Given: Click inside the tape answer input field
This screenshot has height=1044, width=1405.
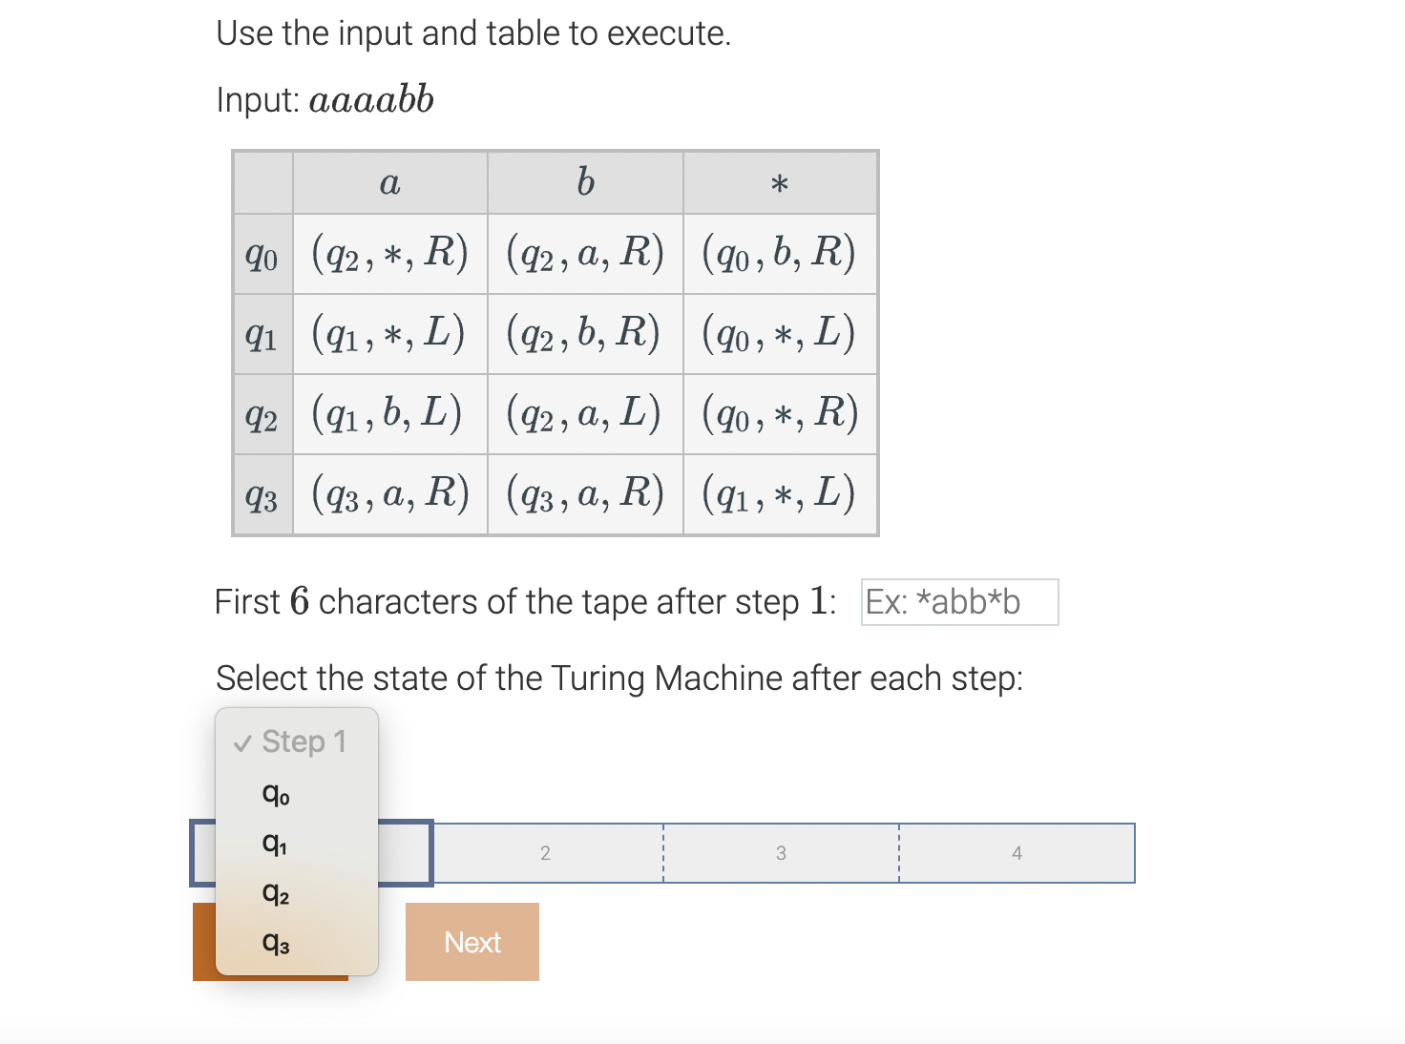Looking at the screenshot, I should (x=959, y=602).
